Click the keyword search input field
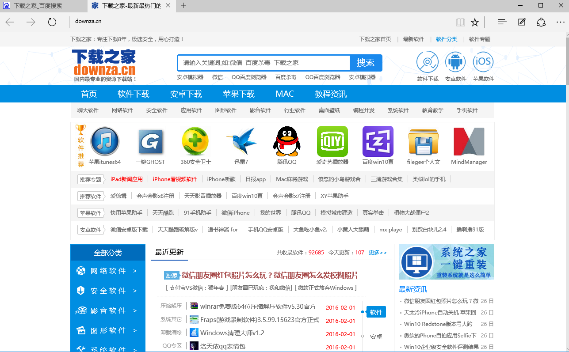Image resolution: width=569 pixels, height=352 pixels. point(264,63)
